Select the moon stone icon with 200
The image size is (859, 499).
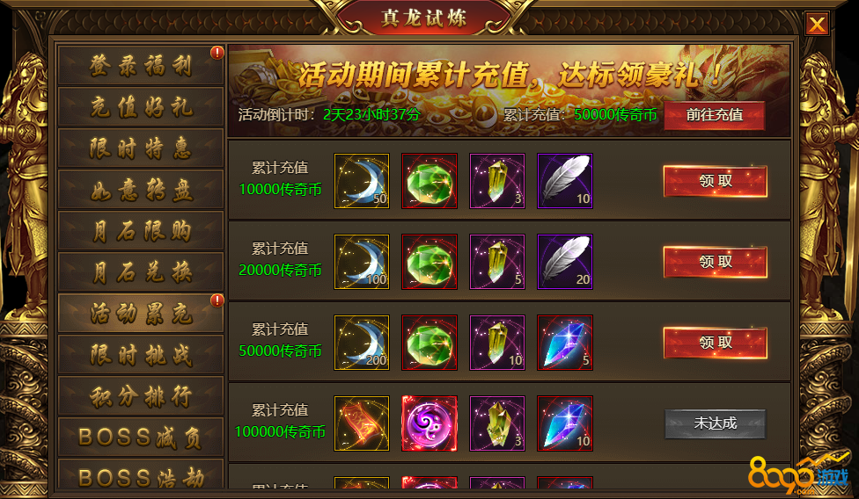[x=362, y=343]
